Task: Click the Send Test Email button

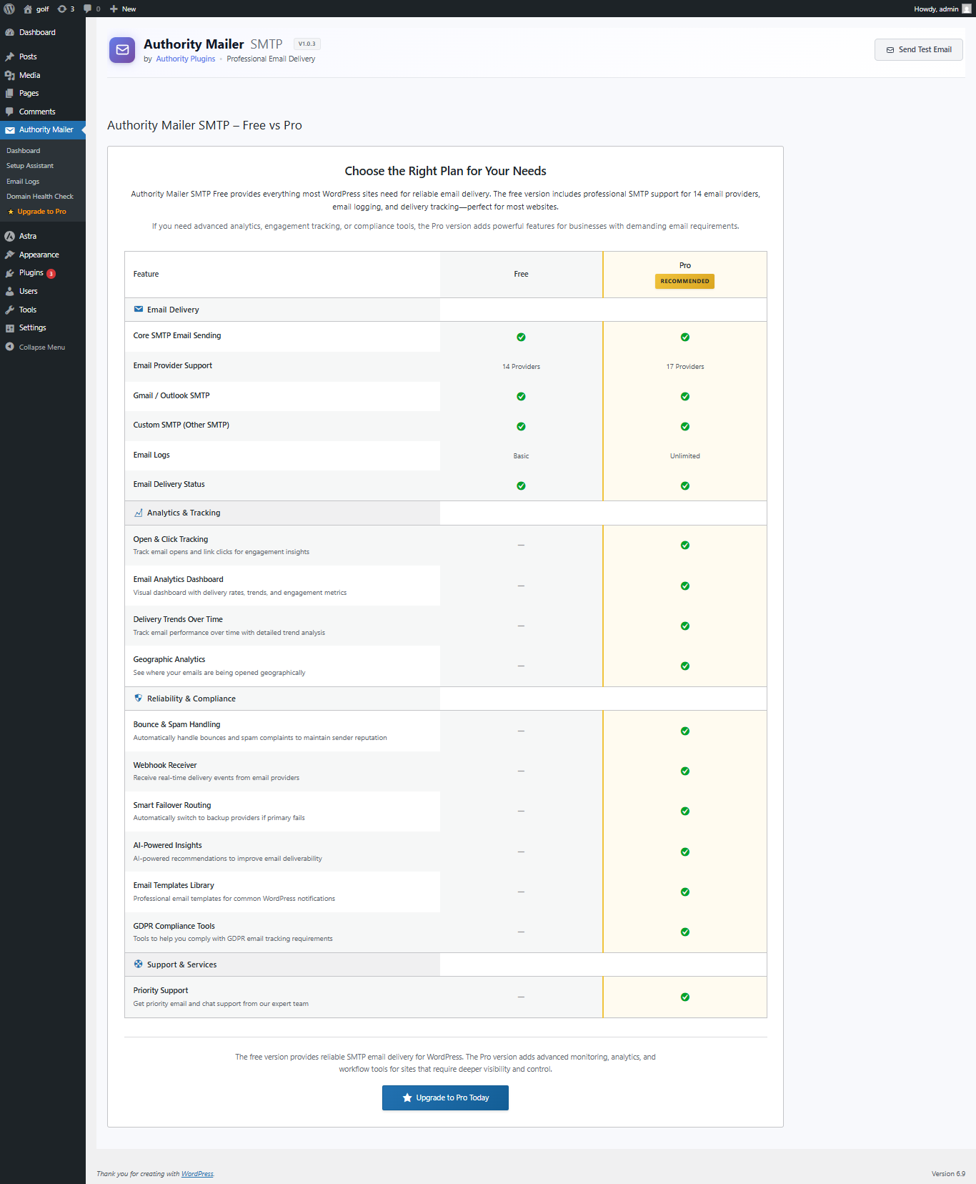Action: pos(918,50)
